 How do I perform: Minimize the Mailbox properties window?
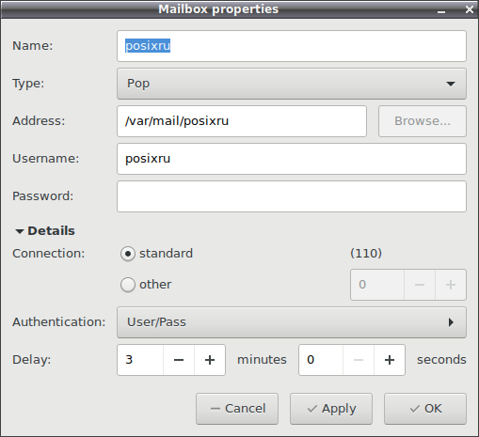pyautogui.click(x=441, y=10)
